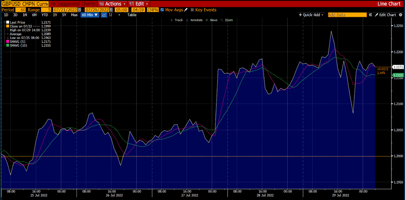Click the Edit Chart button
Image resolution: width=405 pixels, height=200 pixels.
click(x=385, y=15)
